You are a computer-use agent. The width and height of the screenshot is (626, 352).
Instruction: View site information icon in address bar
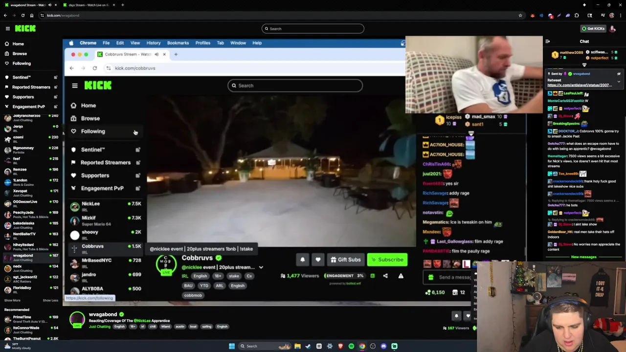pyautogui.click(x=43, y=15)
